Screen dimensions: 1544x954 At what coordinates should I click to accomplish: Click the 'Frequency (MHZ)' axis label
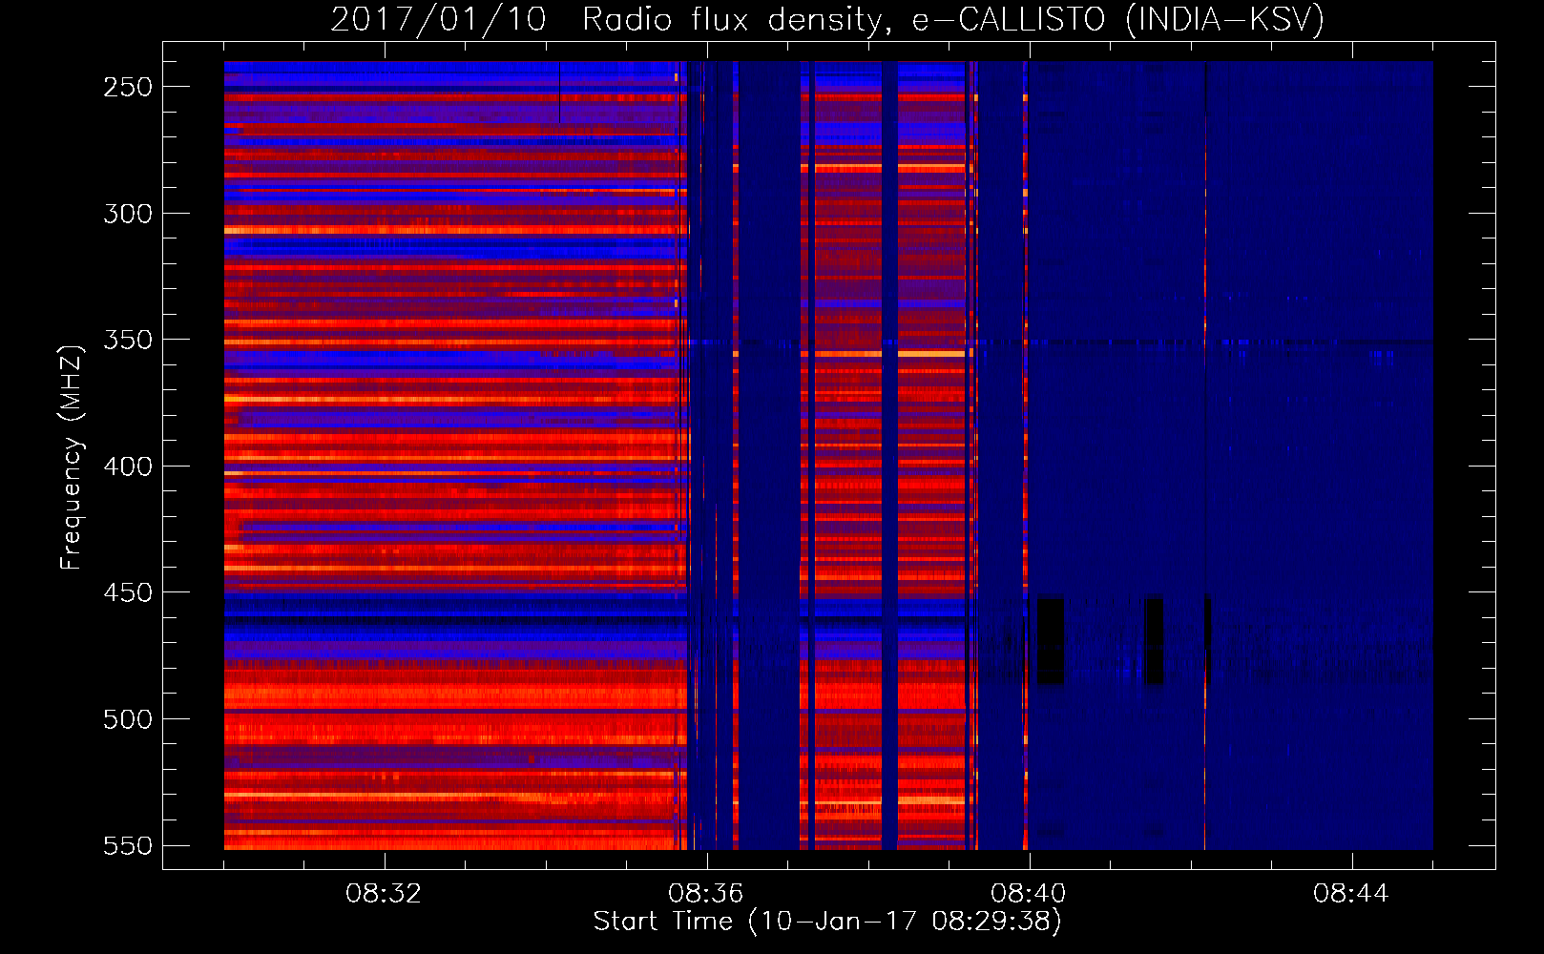click(x=72, y=457)
